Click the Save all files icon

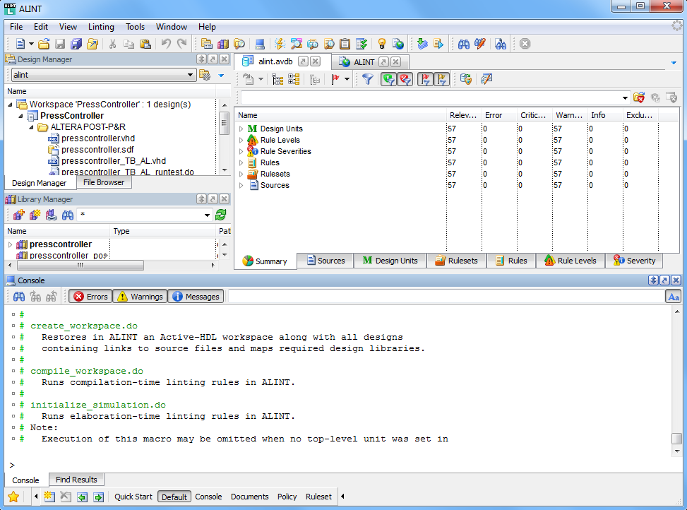tap(76, 44)
